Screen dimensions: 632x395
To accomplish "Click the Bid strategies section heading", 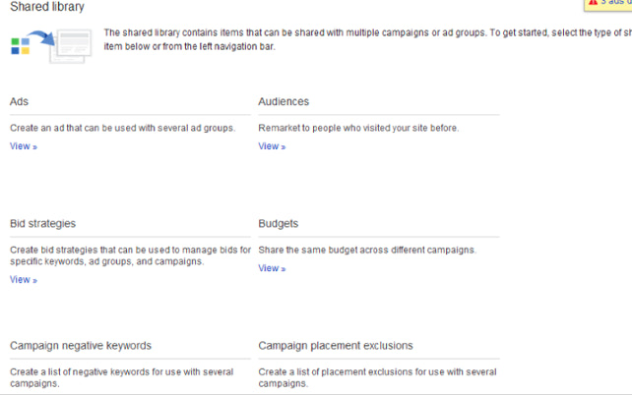I will [x=42, y=224].
